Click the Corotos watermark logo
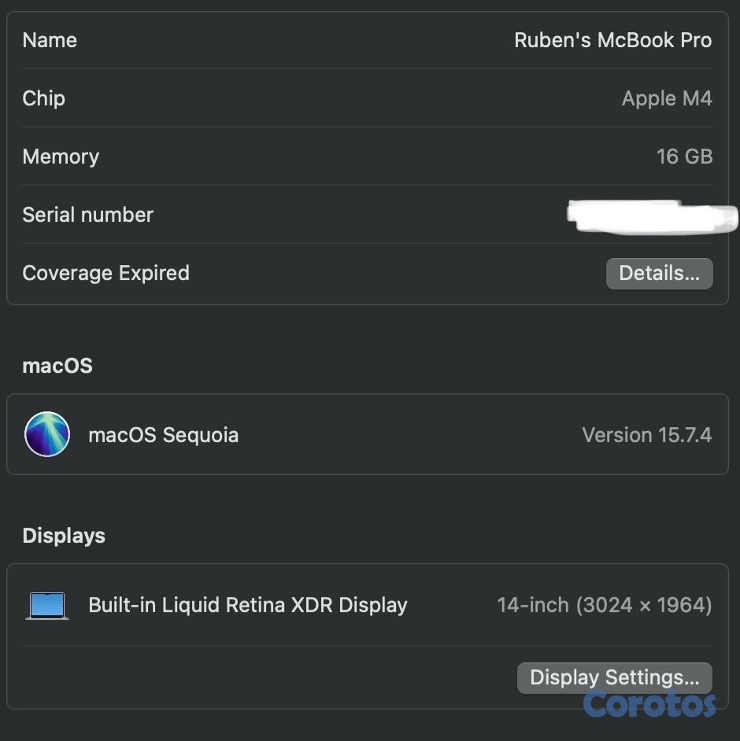The width and height of the screenshot is (740, 741). coord(649,703)
